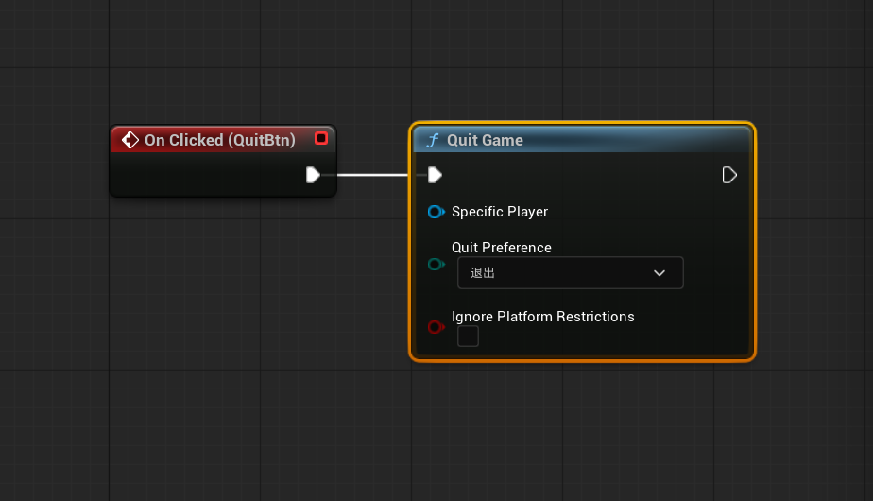873x501 pixels.
Task: Click the red delegate square on On Clicked node
Action: tap(321, 138)
